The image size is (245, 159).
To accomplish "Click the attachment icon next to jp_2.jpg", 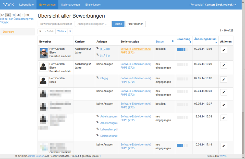I will [98, 49].
